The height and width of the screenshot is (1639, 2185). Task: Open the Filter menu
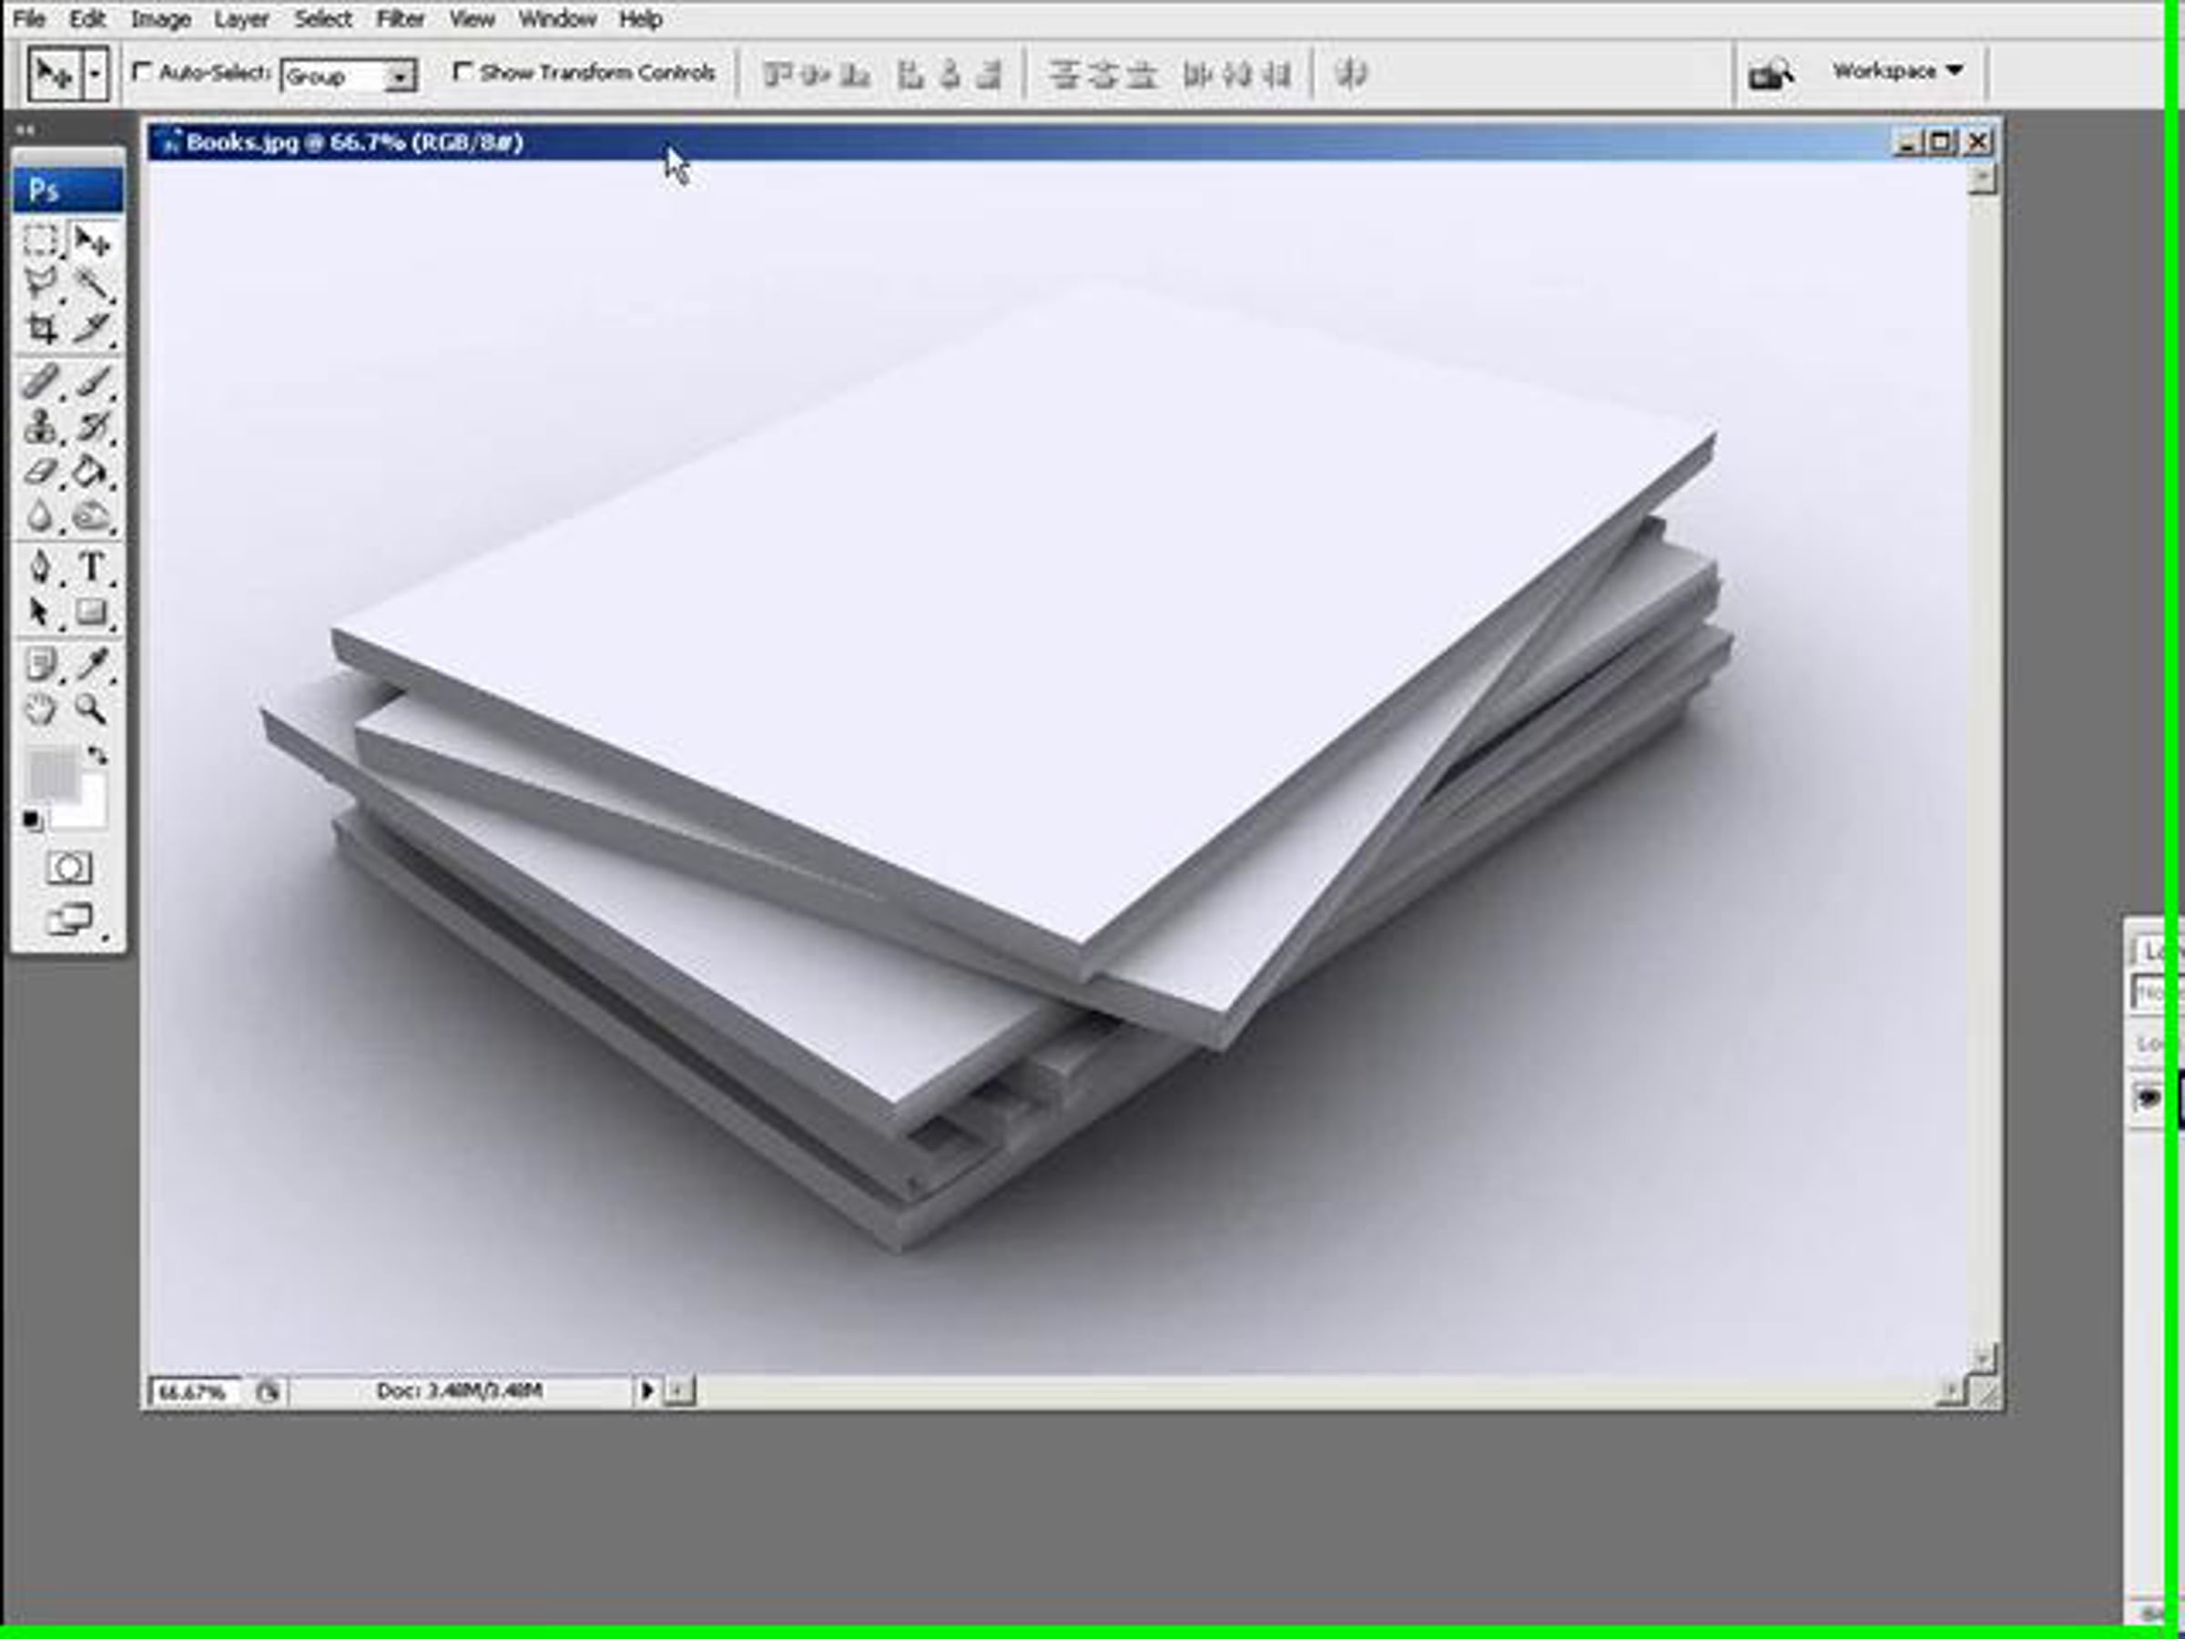pyautogui.click(x=400, y=19)
